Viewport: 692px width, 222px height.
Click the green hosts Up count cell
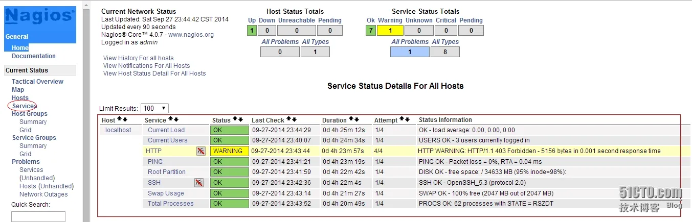coord(252,31)
